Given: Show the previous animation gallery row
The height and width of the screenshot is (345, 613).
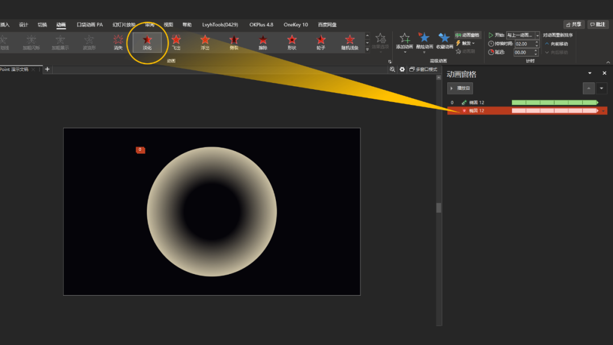Looking at the screenshot, I should pyautogui.click(x=367, y=36).
